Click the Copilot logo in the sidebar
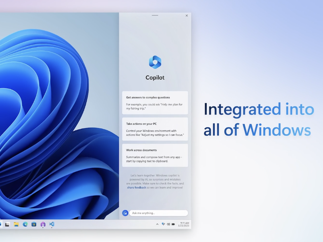 tap(155, 62)
